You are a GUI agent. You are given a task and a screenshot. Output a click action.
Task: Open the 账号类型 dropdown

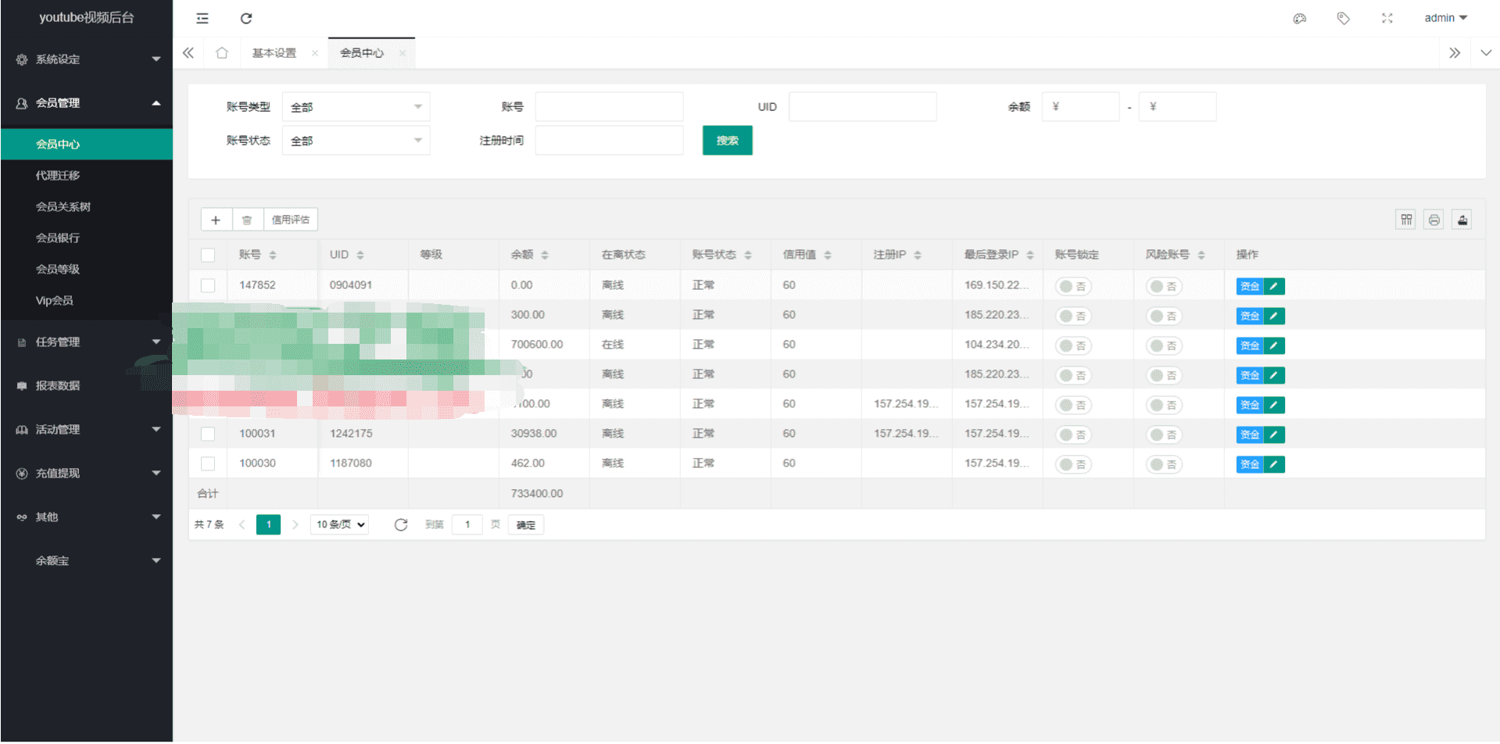[x=356, y=107]
